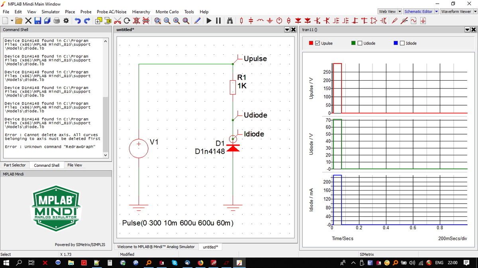Place a resistor from the toolbar
This screenshot has width=478, height=268.
241,21
